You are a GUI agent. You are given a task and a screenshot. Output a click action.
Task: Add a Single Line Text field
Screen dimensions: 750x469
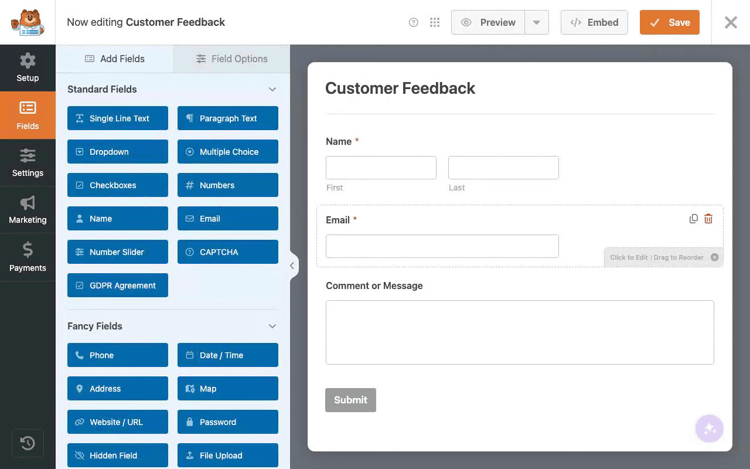point(118,118)
